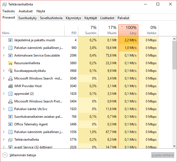The height and width of the screenshot is (162, 177).
Task: Click the Microsoft Windows Search Prot... icon
Action: [x=10, y=101]
